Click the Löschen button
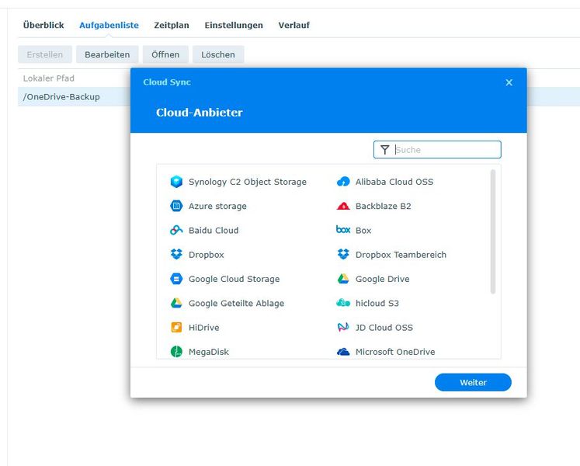 point(218,54)
